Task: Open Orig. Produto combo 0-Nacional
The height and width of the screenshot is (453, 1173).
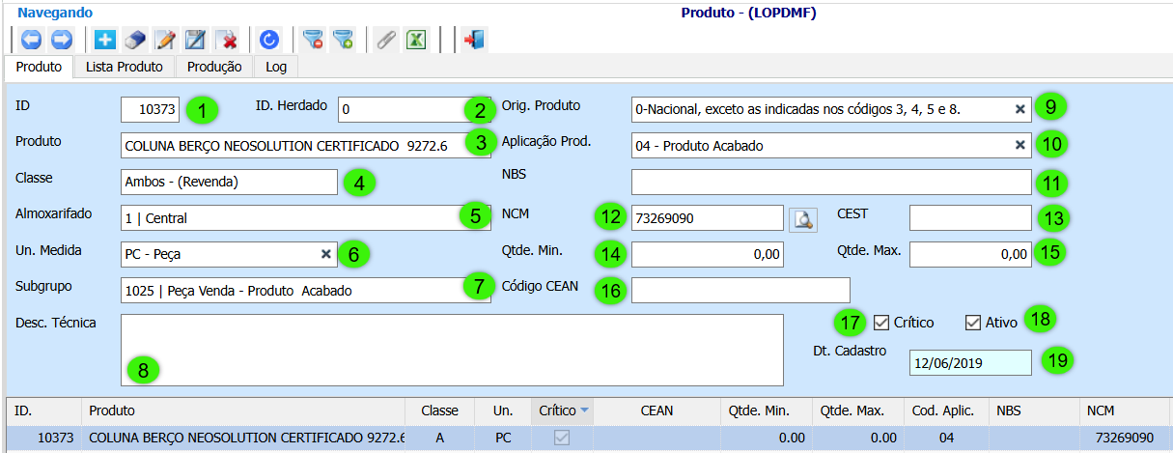Action: [831, 109]
